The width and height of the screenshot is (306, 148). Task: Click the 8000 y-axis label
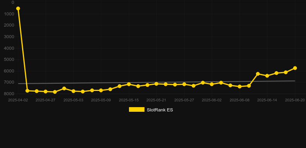(x=9, y=94)
